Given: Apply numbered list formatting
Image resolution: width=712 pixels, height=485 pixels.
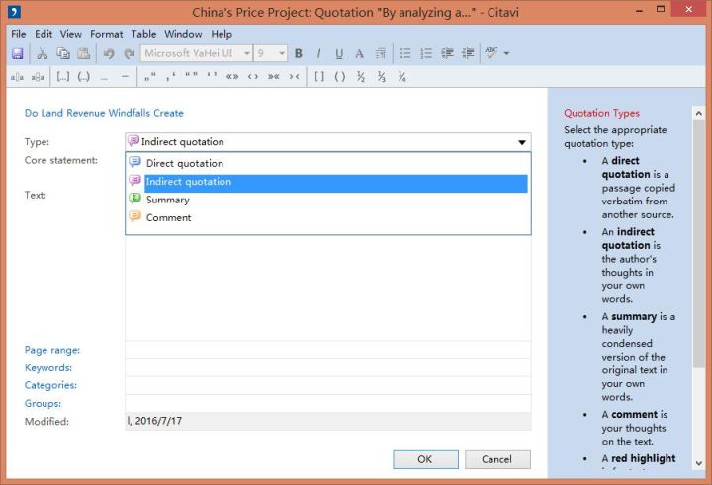Looking at the screenshot, I should coord(426,53).
